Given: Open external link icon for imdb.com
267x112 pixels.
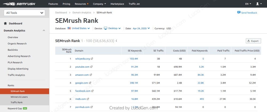Looking at the screenshot, I should click(x=88, y=99).
